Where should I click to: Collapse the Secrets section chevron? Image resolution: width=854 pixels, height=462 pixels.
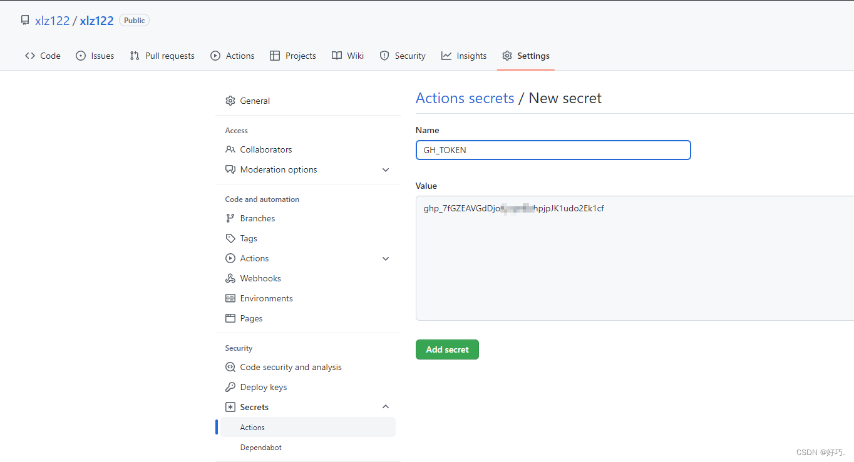pyautogui.click(x=386, y=407)
